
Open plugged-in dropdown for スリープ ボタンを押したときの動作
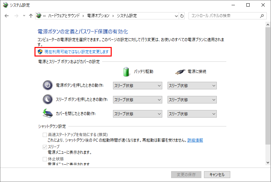[x=192, y=100]
